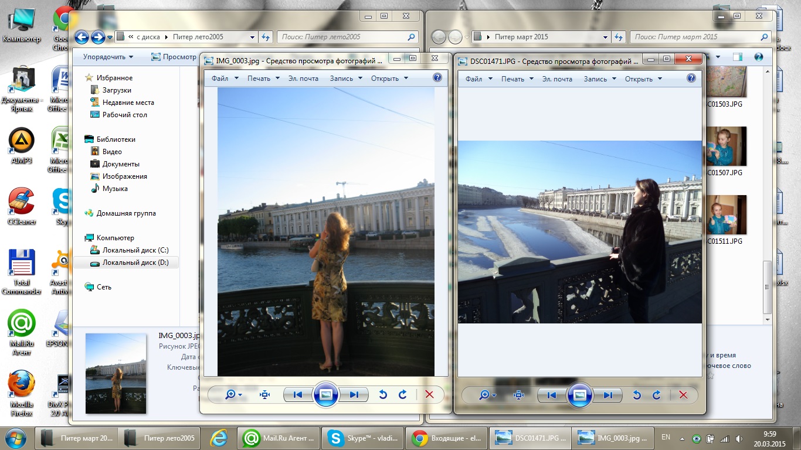This screenshot has width=801, height=450.
Task: Click search field Поиск: Питер март 2015
Action: coord(701,37)
